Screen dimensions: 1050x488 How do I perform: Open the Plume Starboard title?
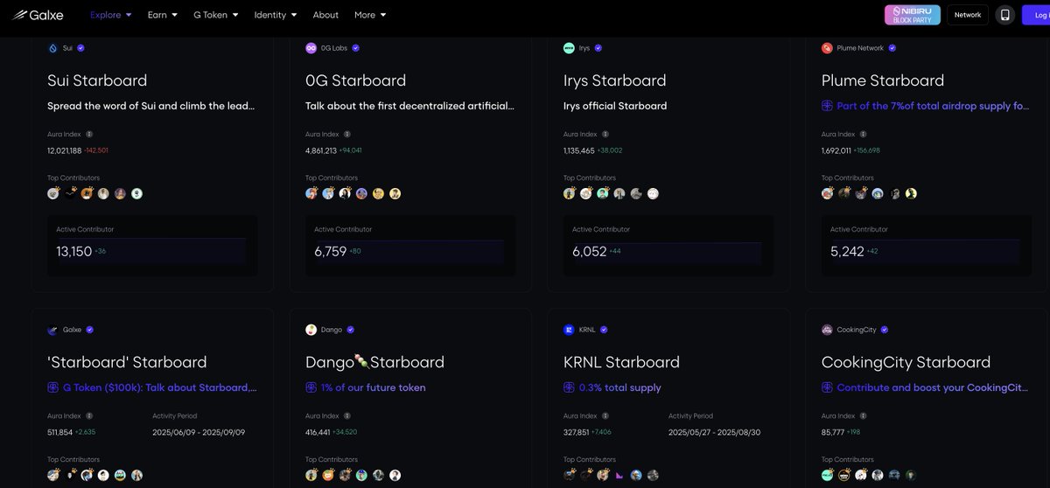[883, 80]
